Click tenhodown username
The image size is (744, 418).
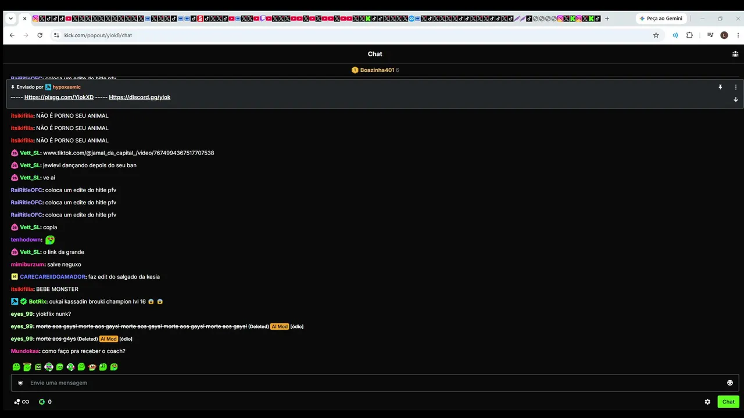26,240
